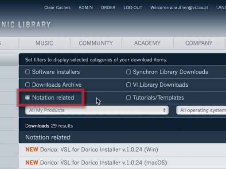The image size is (226, 169).
Task: Click LOG-OUT in top bar
Action: click(x=133, y=8)
